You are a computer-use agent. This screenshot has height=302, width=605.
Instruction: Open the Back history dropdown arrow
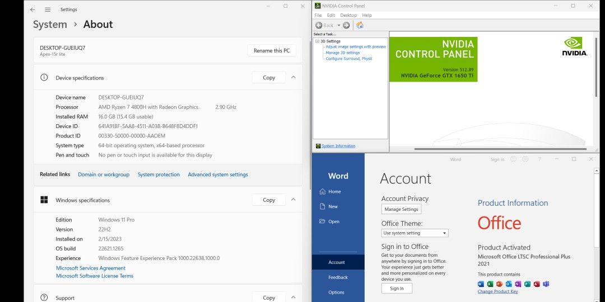point(338,25)
